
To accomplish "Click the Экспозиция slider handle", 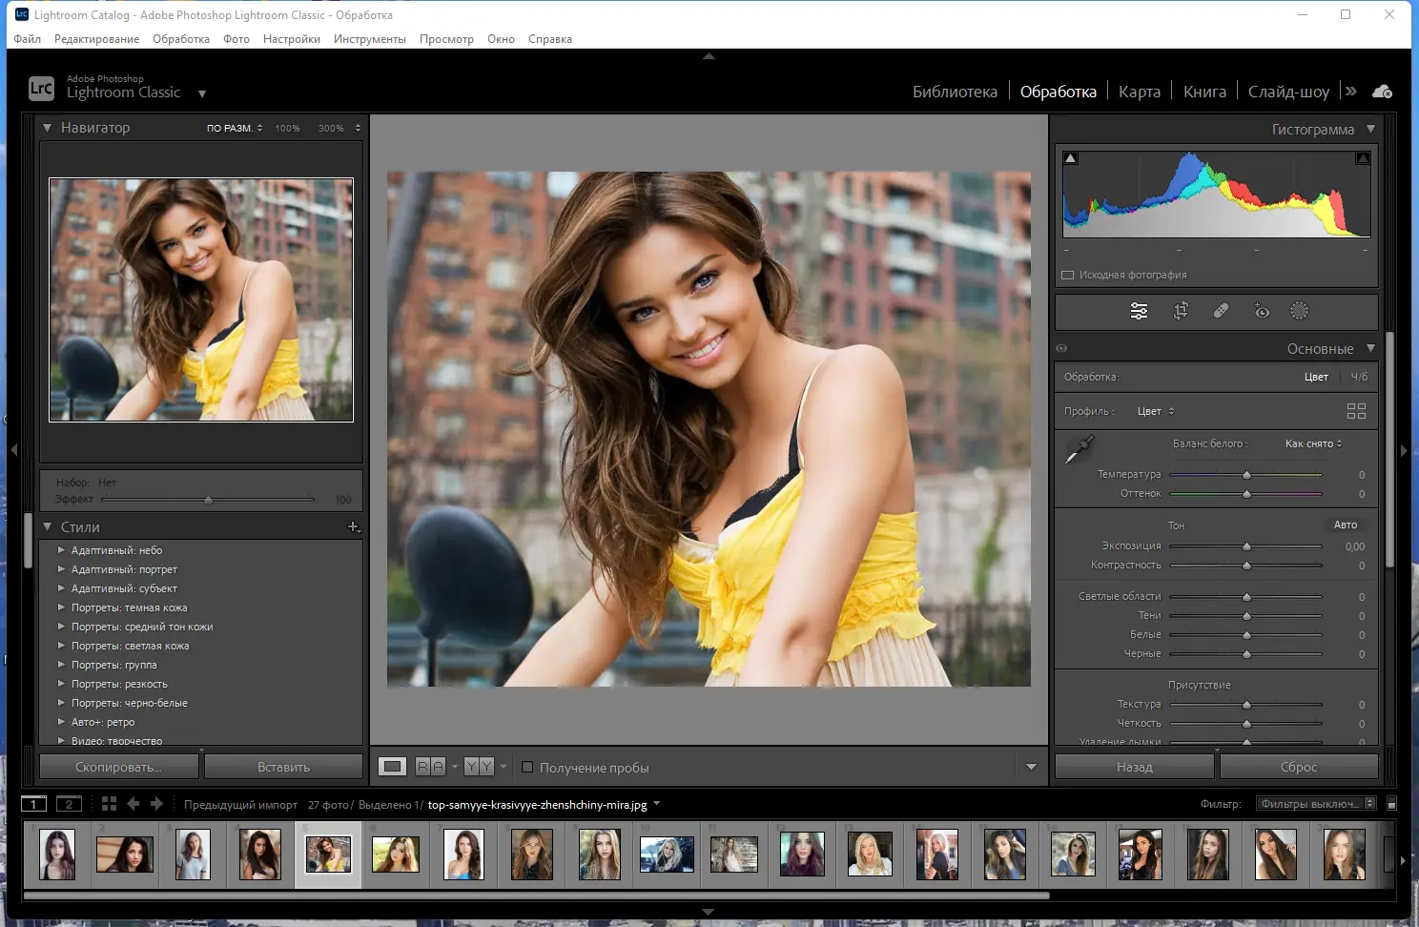I will [1246, 546].
